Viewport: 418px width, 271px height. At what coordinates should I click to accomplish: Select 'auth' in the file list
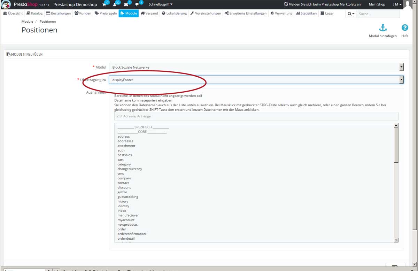(x=121, y=150)
